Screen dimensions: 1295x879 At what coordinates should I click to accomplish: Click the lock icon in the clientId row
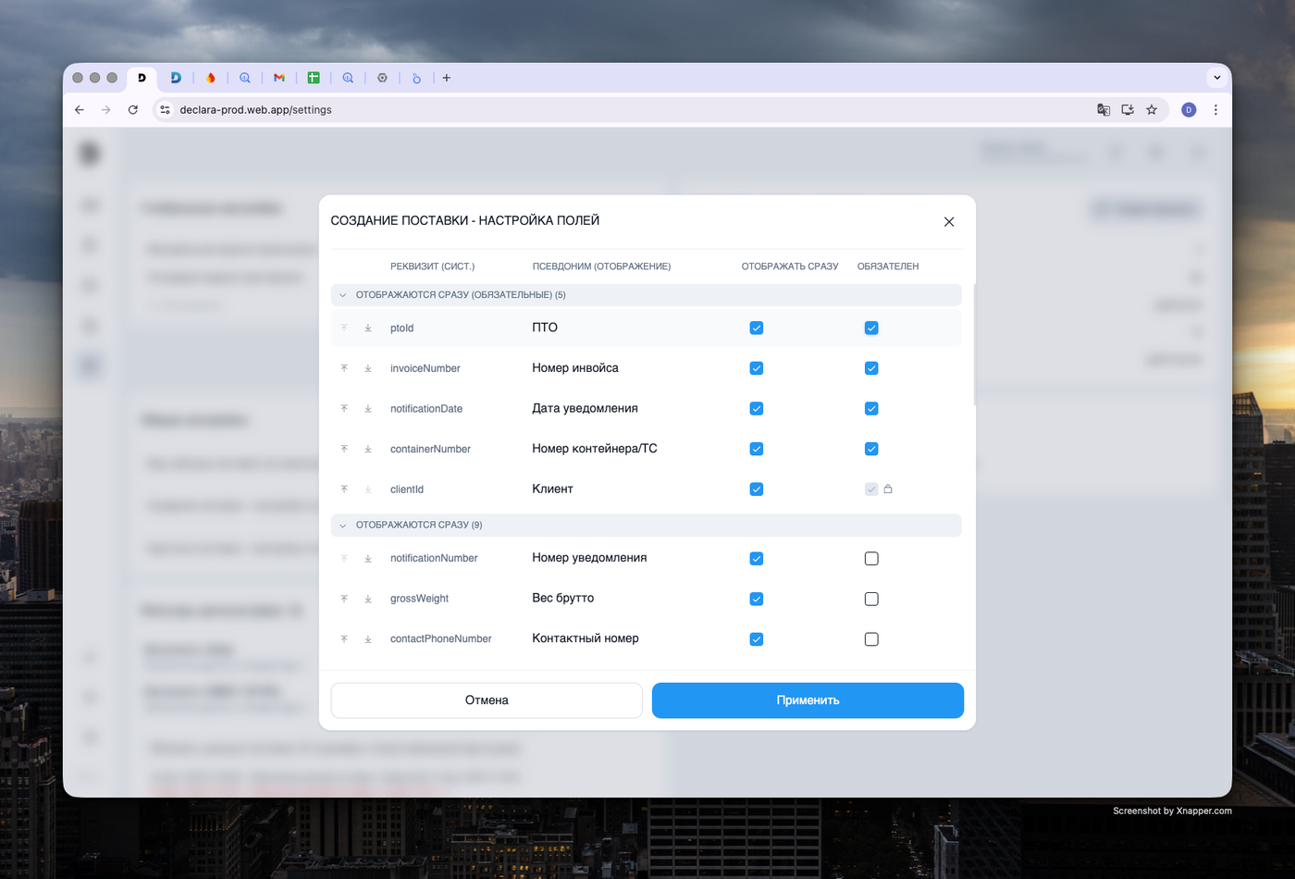point(888,489)
